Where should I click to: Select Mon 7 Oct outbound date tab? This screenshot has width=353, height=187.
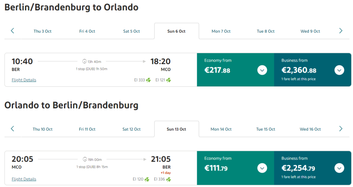pyautogui.click(x=221, y=31)
